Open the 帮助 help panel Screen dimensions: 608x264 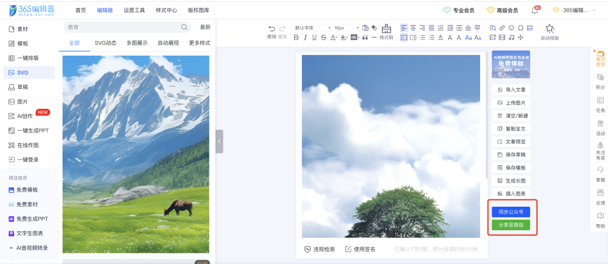click(600, 220)
